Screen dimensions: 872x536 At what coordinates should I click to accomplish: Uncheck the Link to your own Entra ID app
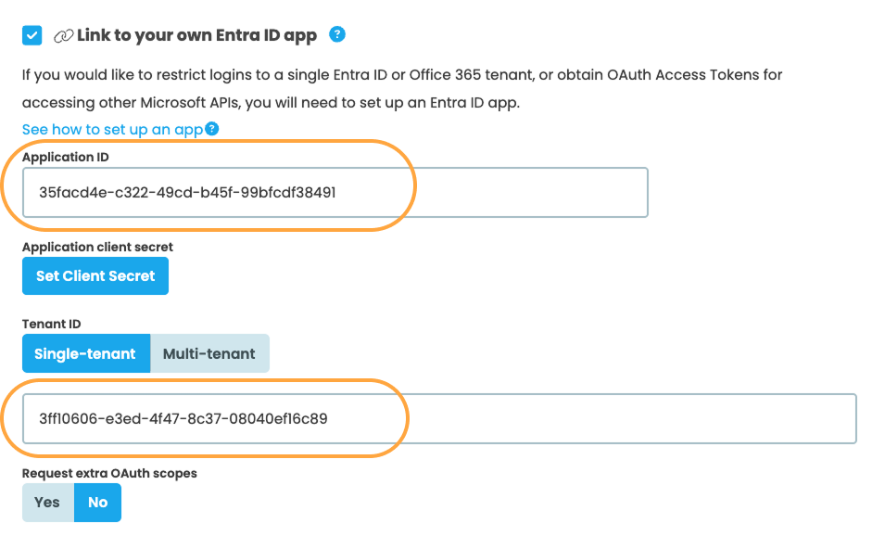30,34
